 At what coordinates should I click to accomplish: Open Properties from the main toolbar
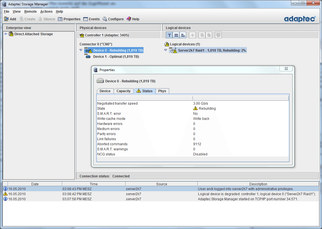coord(69,19)
